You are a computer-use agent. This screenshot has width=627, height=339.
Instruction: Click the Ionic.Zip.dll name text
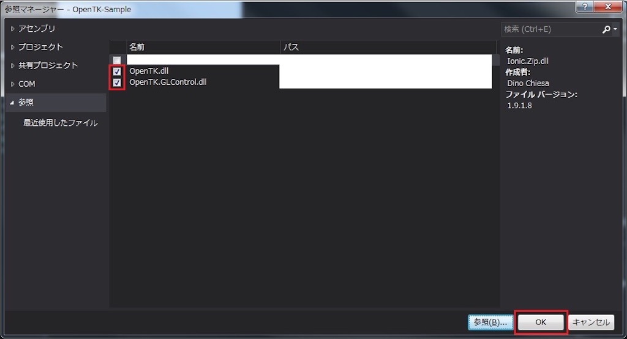tap(528, 61)
